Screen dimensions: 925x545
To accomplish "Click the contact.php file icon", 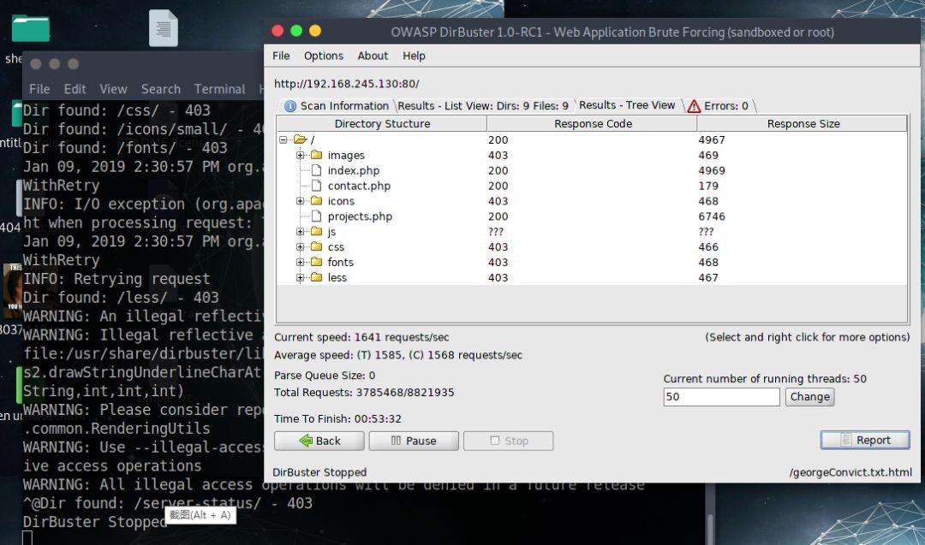I will (316, 186).
